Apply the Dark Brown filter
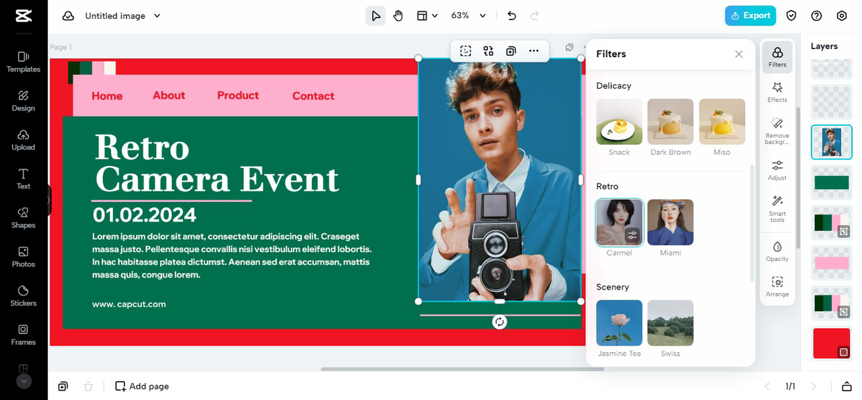Screen dimensions: 862x400 671,122
